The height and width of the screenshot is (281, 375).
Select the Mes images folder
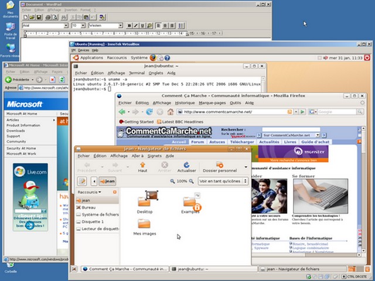[x=145, y=228]
